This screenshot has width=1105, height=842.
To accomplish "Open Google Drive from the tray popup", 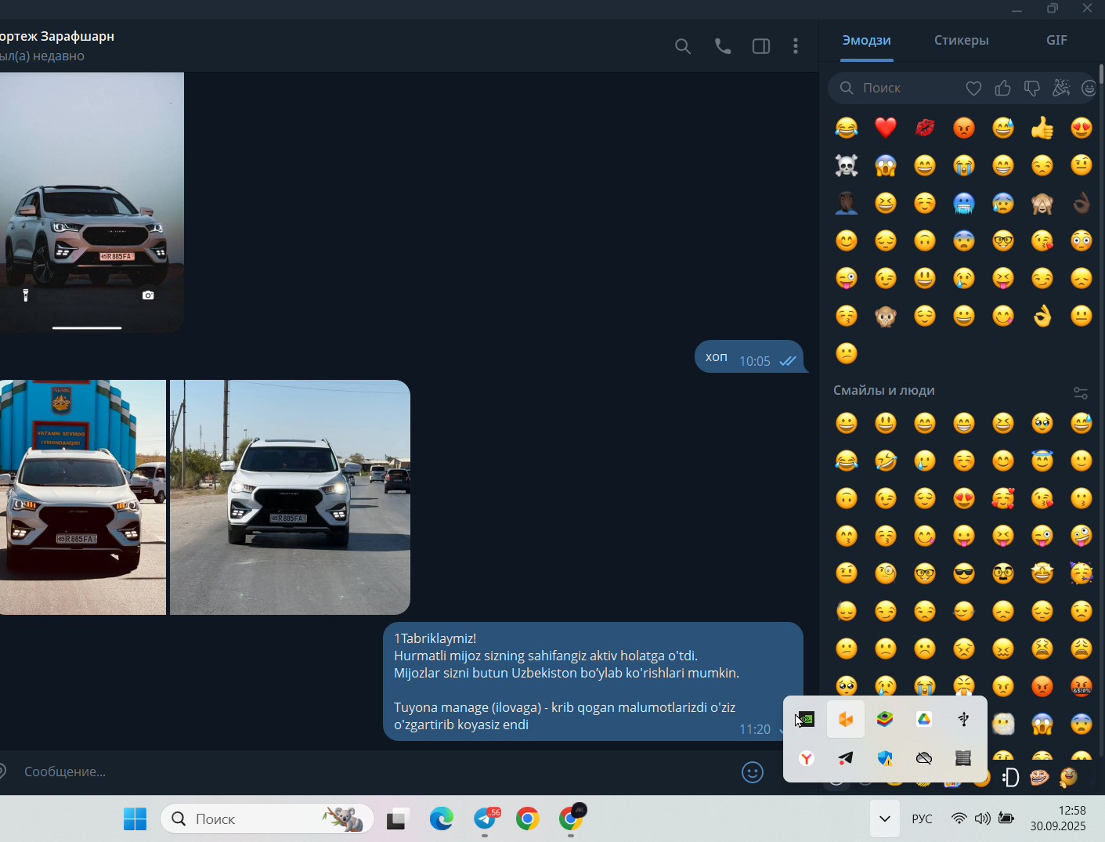I will tap(924, 719).
